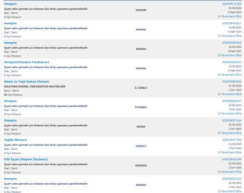Open the Sağlık Memuru job title
Viewport: 244px width, 193px height.
(15, 140)
